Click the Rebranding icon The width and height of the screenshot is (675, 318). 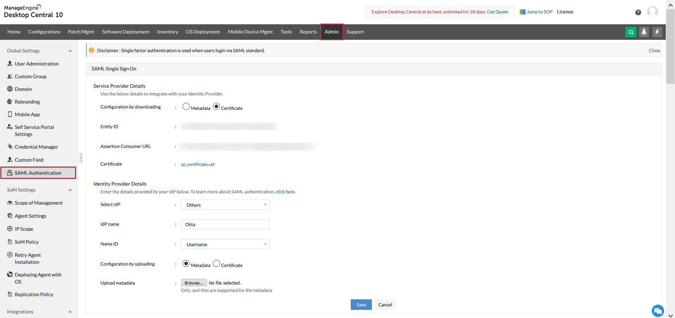pyautogui.click(x=10, y=102)
